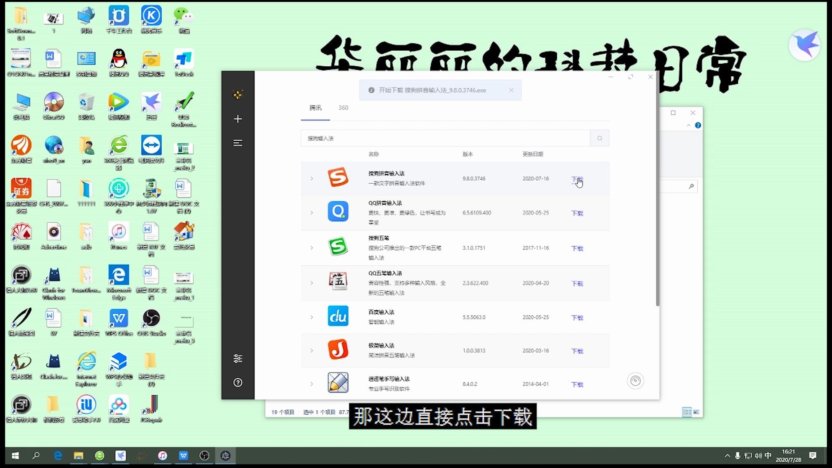Switch to large icons view in the Explorer status bar
This screenshot has width=832, height=468.
click(696, 412)
